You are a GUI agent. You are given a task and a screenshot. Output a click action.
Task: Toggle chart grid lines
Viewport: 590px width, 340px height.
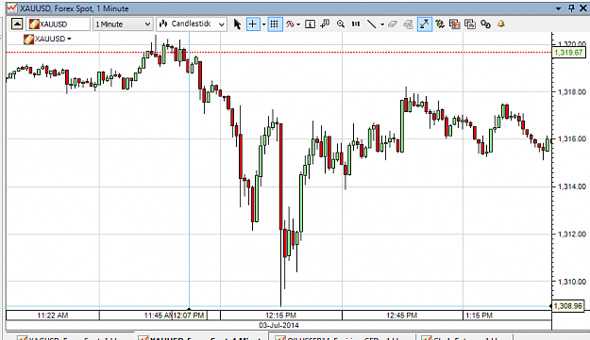[x=275, y=24]
